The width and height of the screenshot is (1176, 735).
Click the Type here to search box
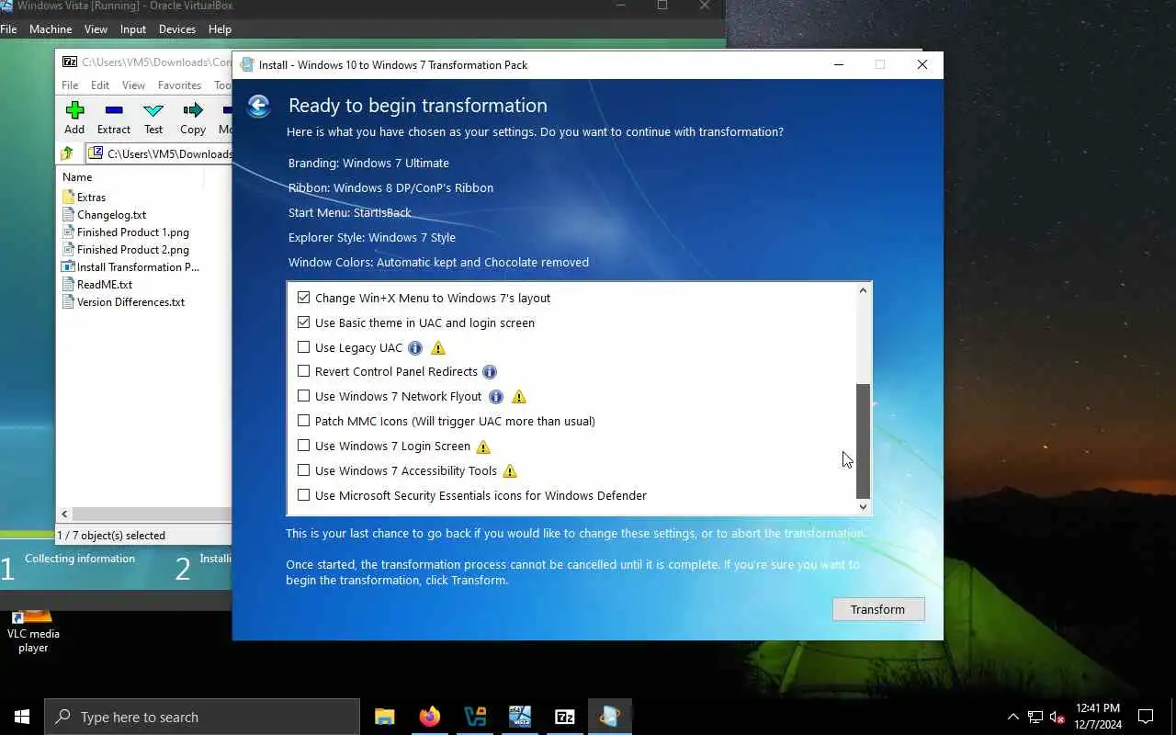coord(202,717)
